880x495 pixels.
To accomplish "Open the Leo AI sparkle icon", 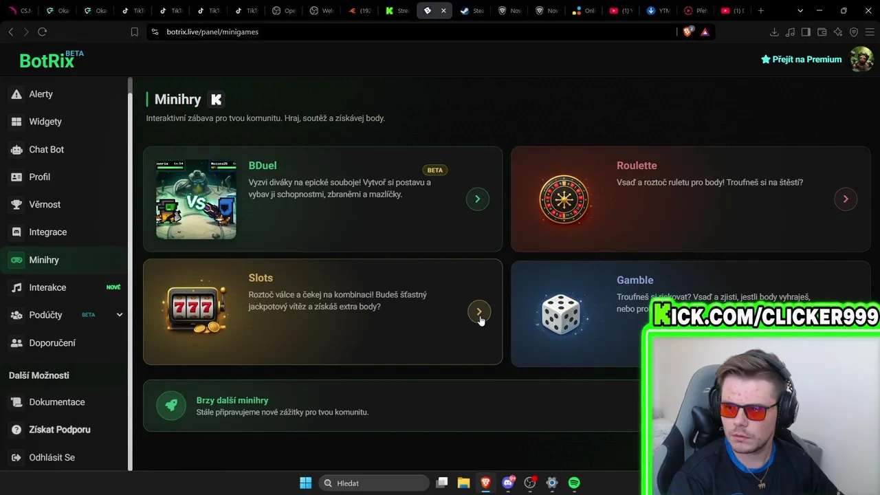I will pos(838,32).
